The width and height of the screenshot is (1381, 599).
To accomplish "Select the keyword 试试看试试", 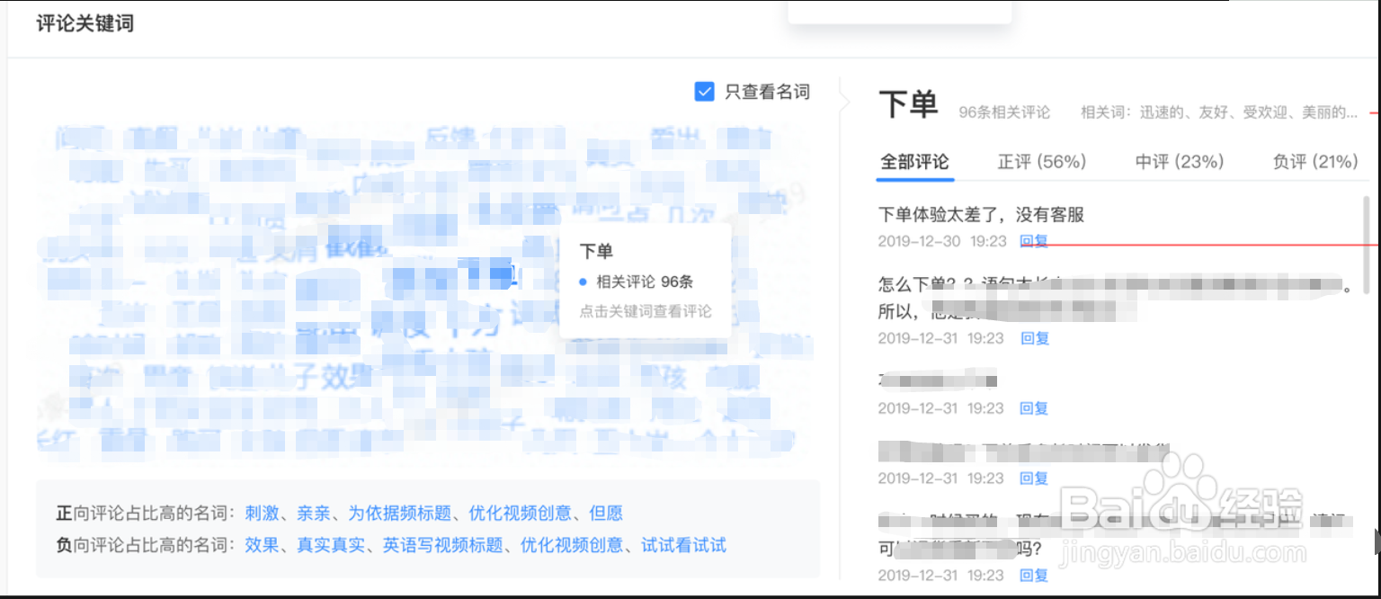I will [683, 545].
